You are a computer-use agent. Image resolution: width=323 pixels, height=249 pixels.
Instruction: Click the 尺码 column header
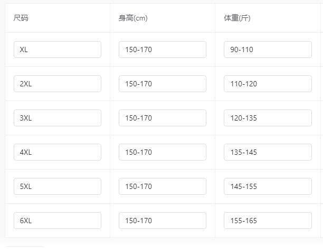[x=21, y=18]
